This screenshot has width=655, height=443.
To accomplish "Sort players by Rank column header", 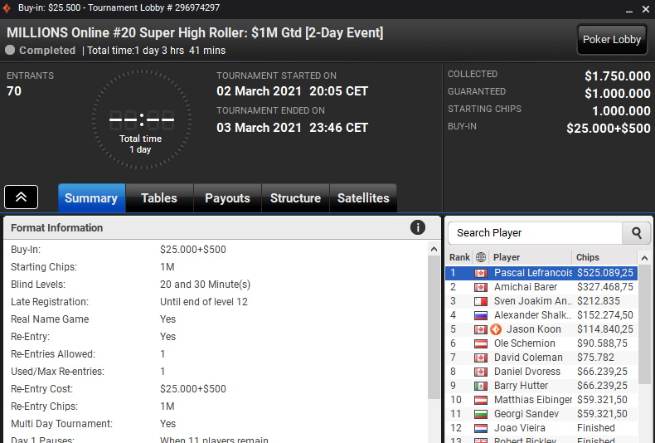I will click(x=459, y=257).
